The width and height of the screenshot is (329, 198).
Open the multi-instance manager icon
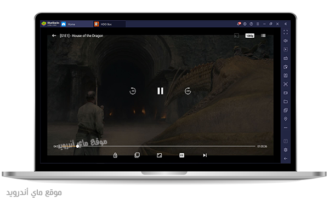point(286,110)
